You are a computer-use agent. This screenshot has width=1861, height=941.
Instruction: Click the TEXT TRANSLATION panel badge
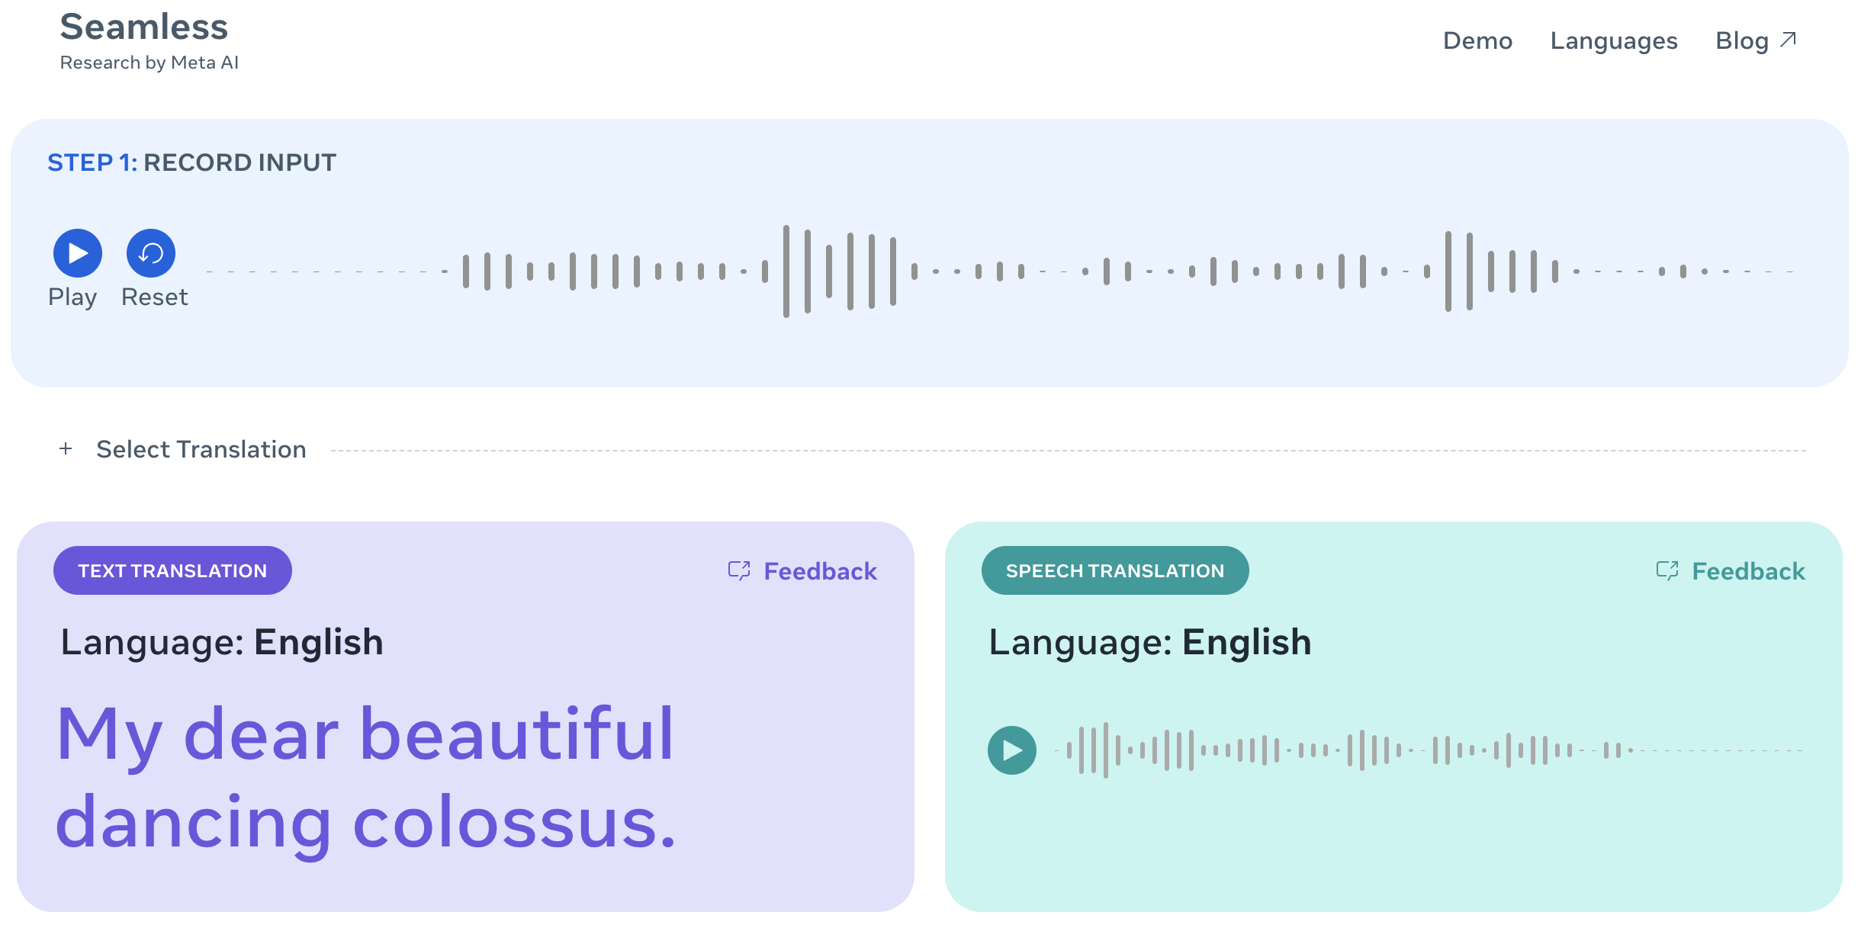click(x=173, y=570)
